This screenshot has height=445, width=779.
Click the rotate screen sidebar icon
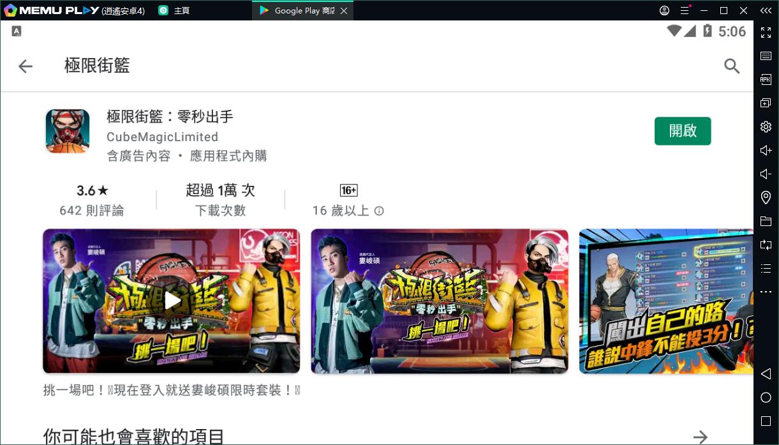(x=766, y=245)
